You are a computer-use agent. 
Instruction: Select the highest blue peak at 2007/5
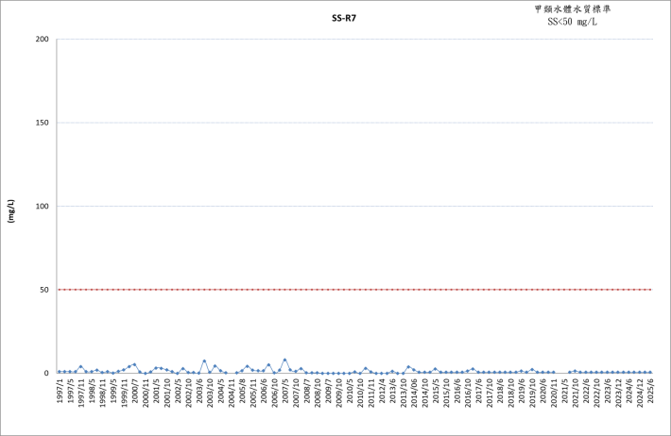click(284, 360)
